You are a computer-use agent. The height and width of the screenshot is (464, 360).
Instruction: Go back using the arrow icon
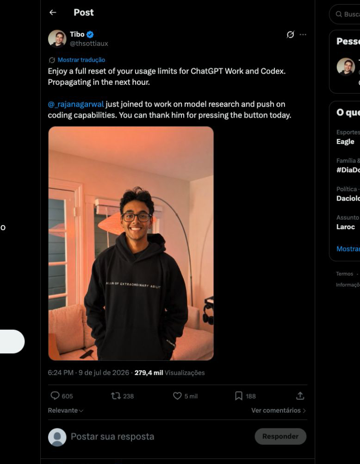[53, 13]
